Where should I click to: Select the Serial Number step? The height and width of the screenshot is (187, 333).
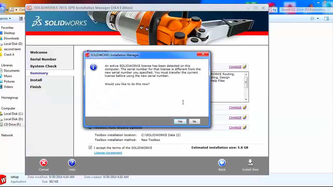(43, 59)
